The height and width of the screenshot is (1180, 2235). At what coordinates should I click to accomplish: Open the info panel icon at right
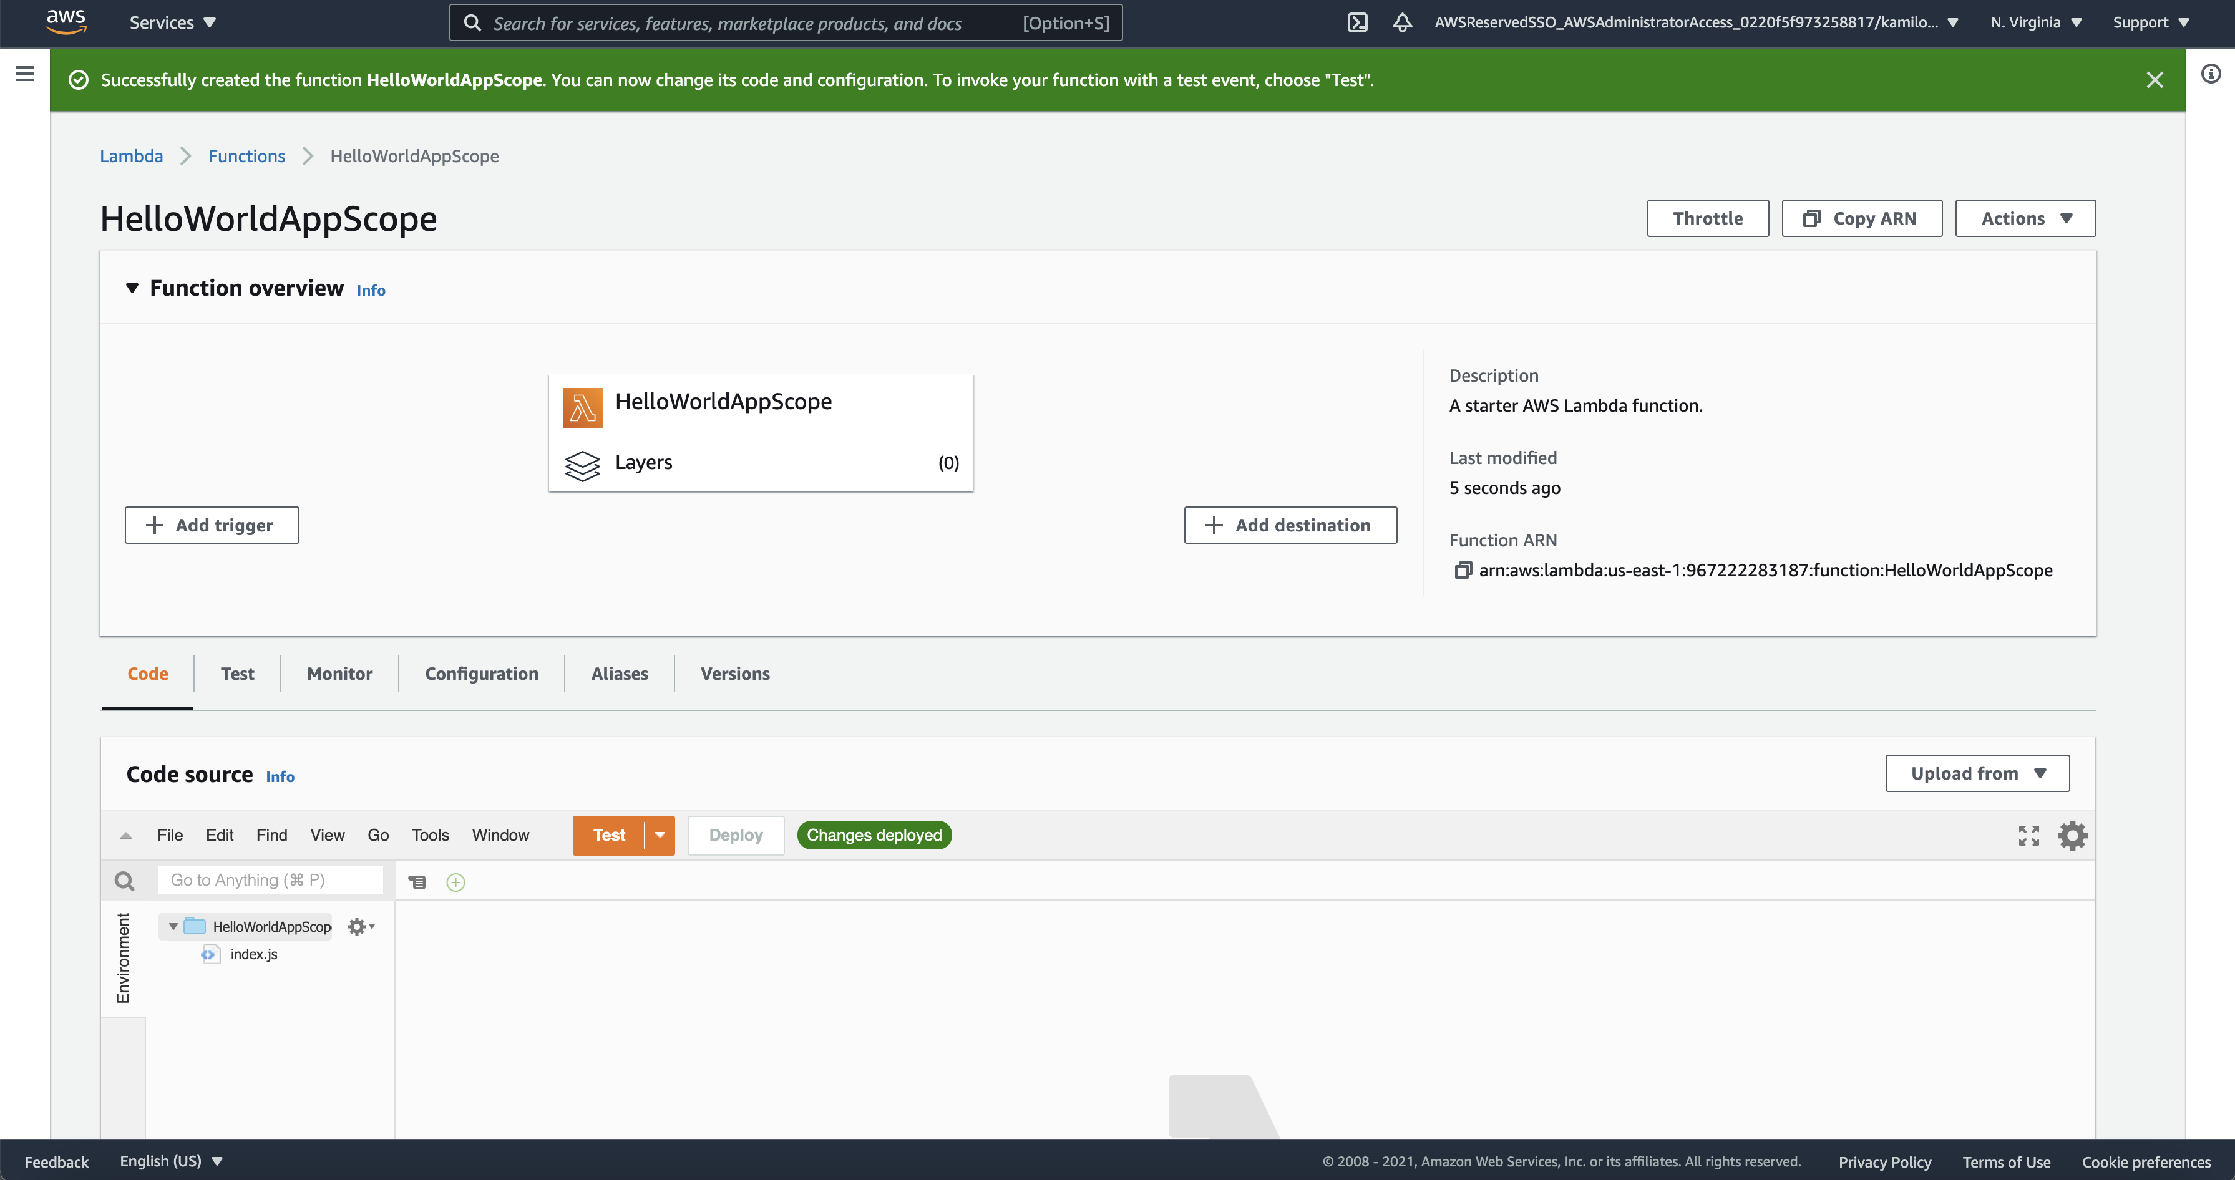[x=2210, y=74]
